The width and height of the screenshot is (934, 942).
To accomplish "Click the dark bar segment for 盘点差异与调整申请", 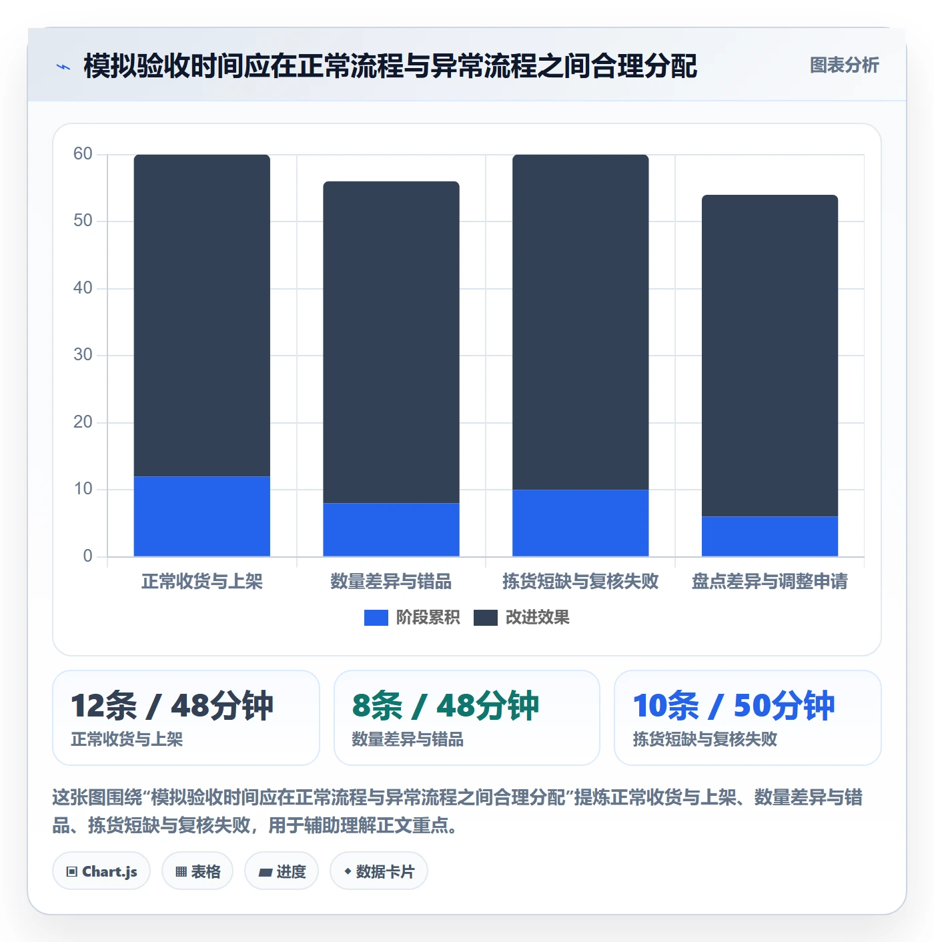I will pyautogui.click(x=770, y=356).
